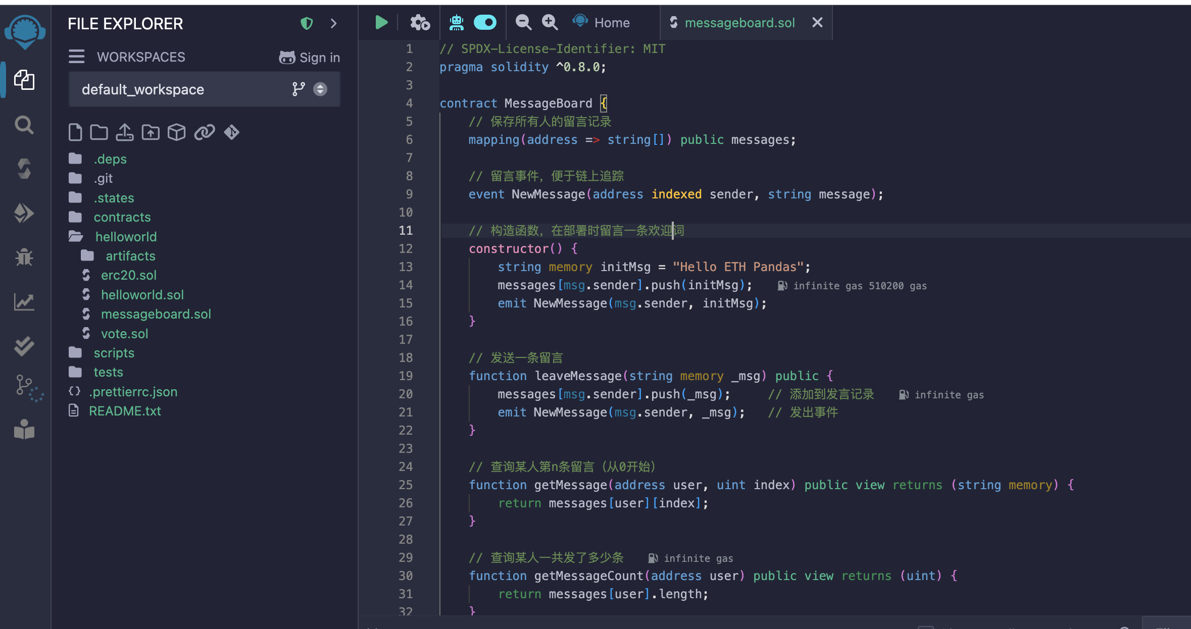Expand the contracts folder

122,217
